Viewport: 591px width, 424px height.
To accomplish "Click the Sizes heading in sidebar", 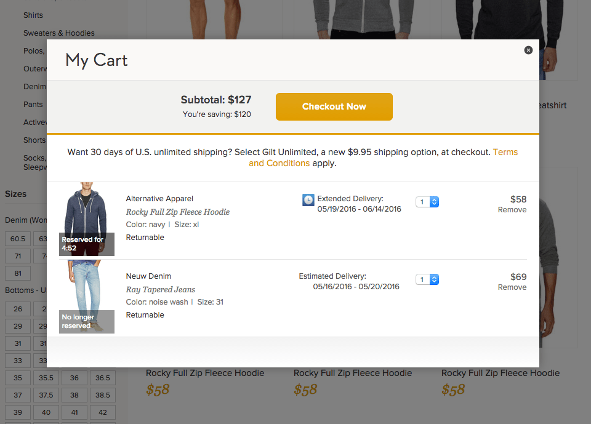I will pyautogui.click(x=16, y=194).
